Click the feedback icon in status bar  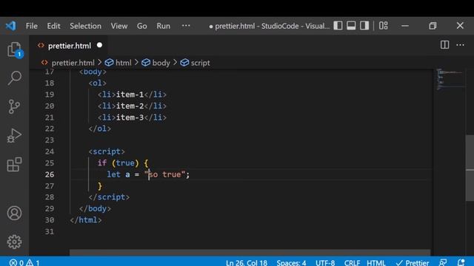click(443, 262)
